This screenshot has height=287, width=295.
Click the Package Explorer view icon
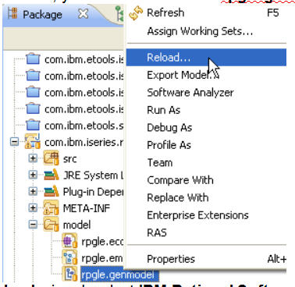[12, 13]
